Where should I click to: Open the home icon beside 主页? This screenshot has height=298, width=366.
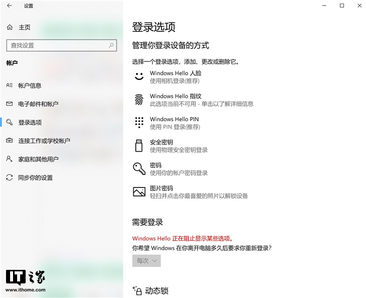point(10,27)
